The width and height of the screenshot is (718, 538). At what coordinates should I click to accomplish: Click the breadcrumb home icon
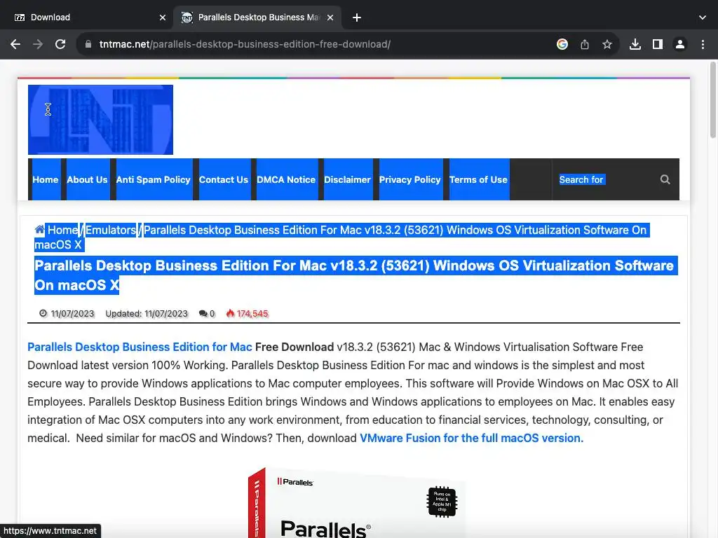pos(40,230)
